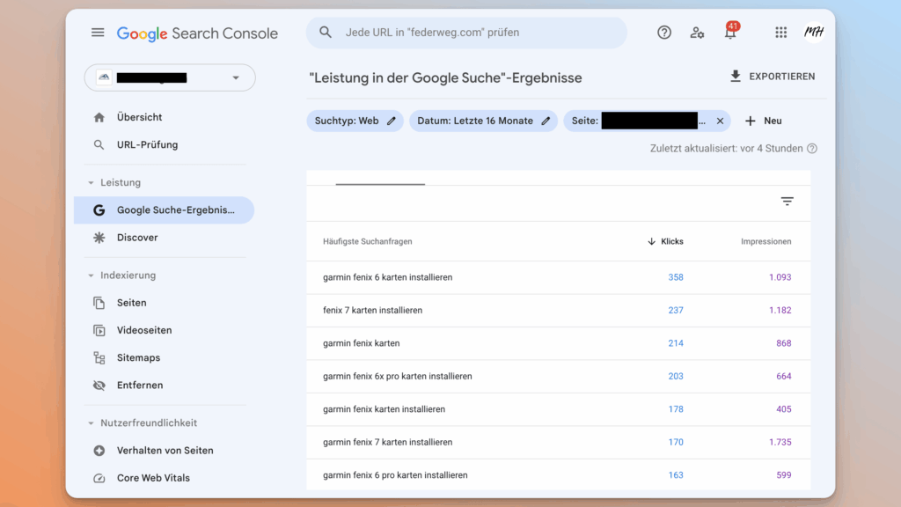Open the hamburger main menu
This screenshot has width=901, height=507.
(x=98, y=33)
